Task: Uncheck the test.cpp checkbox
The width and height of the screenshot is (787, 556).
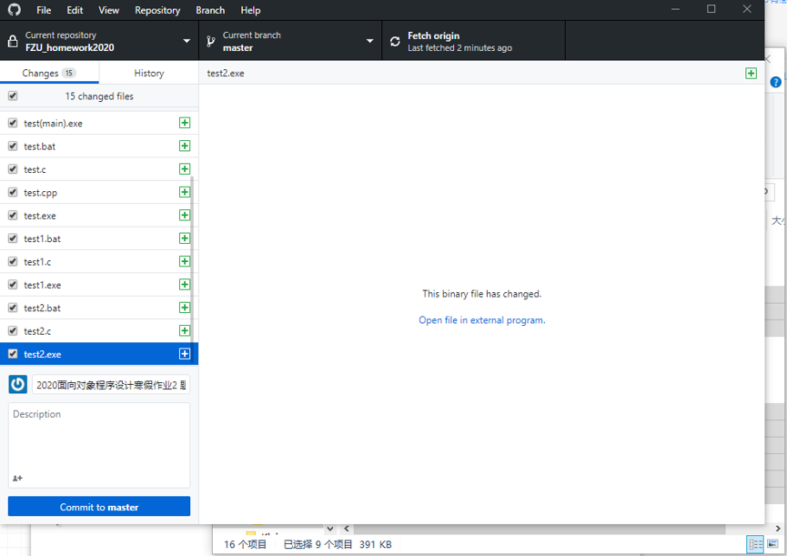Action: pyautogui.click(x=13, y=192)
